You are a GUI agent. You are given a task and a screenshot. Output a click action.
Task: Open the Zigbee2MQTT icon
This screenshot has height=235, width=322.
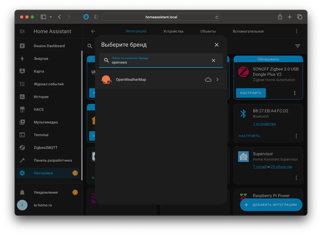pos(22,148)
